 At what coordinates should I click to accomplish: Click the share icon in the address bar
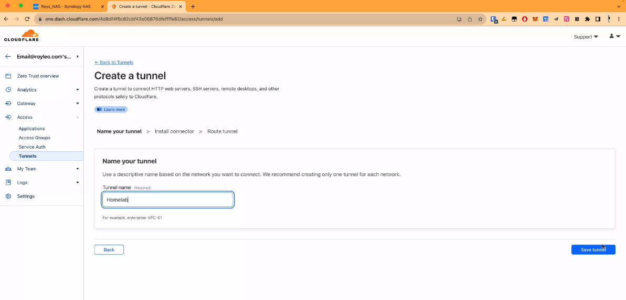click(x=470, y=19)
